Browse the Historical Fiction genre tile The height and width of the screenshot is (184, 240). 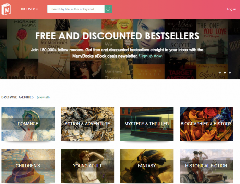pos(206,166)
